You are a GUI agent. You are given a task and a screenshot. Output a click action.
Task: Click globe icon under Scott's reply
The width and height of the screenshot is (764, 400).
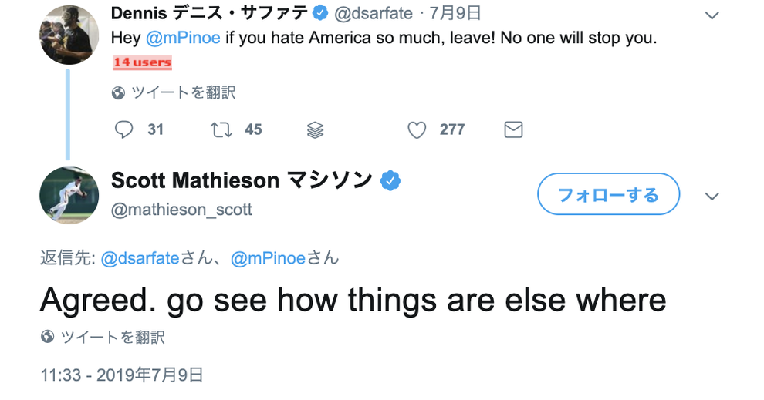[48, 337]
